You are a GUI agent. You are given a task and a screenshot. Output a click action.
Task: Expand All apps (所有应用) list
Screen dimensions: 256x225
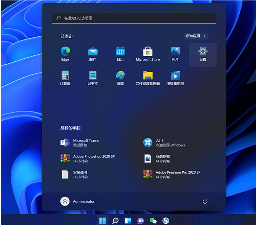(x=196, y=36)
